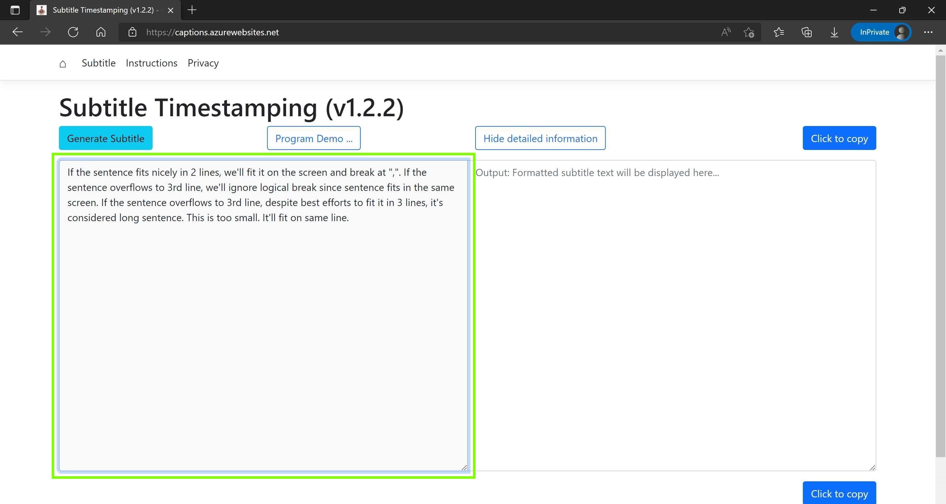Image resolution: width=946 pixels, height=504 pixels.
Task: Open the Instructions nav link
Action: 152,63
